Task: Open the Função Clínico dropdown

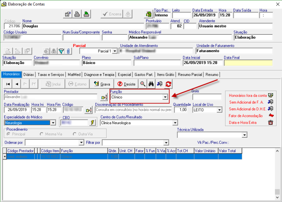Action: (x=165, y=97)
